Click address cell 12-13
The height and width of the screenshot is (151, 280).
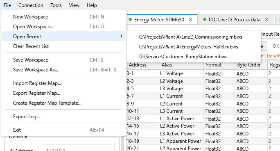coord(143,119)
